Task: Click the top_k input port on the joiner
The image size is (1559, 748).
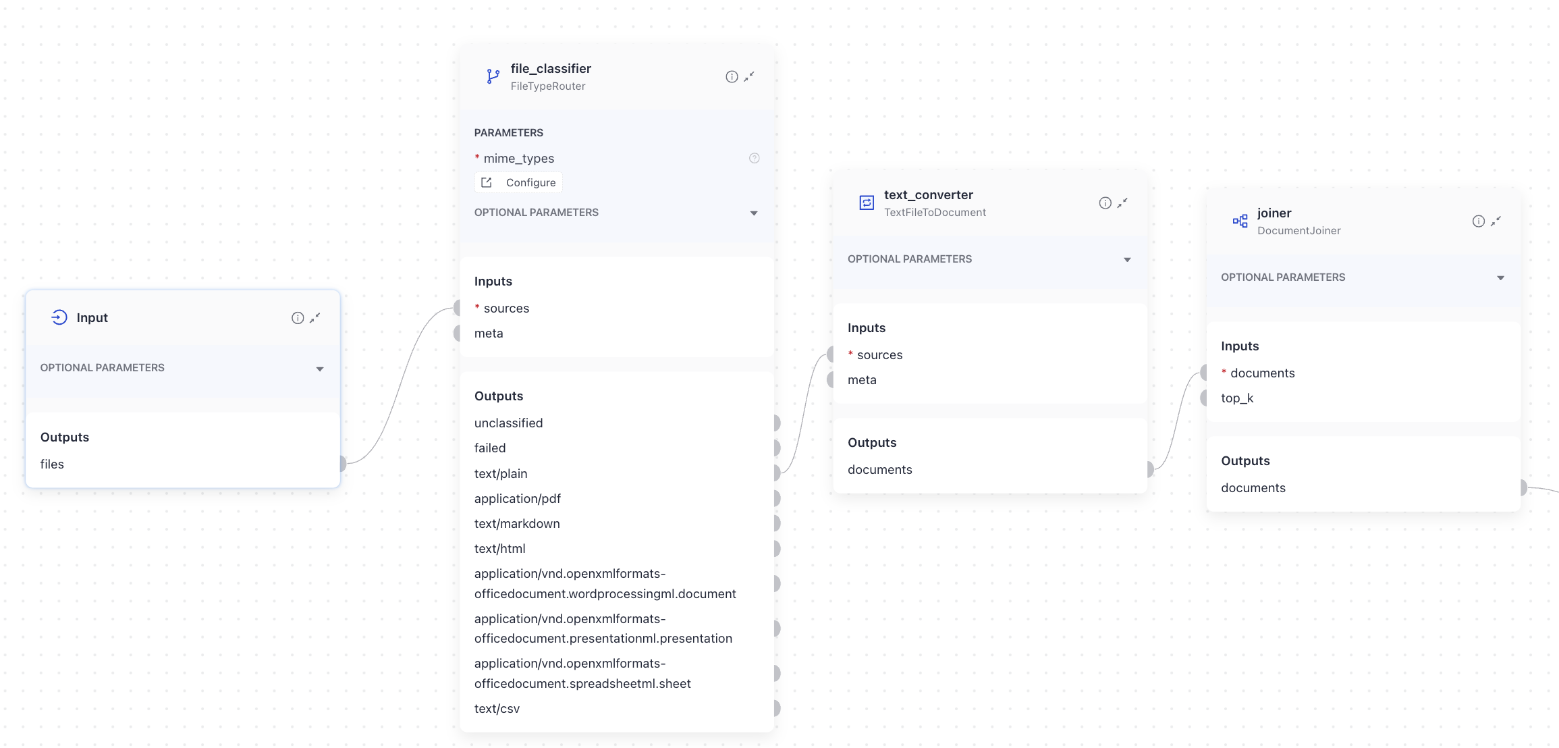Action: (x=1205, y=398)
